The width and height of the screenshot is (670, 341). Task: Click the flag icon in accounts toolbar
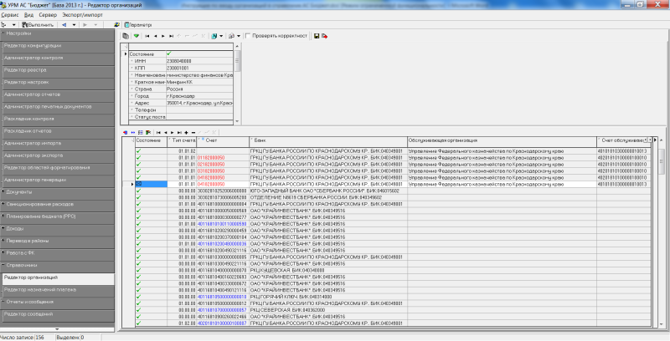pos(148,133)
